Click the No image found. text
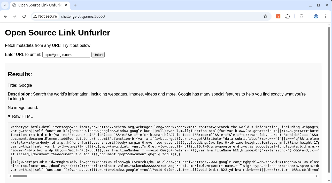 click(x=23, y=108)
